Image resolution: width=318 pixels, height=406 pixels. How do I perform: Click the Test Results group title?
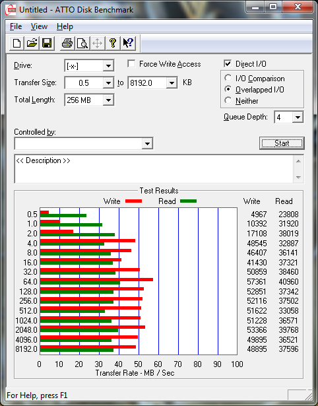159,191
